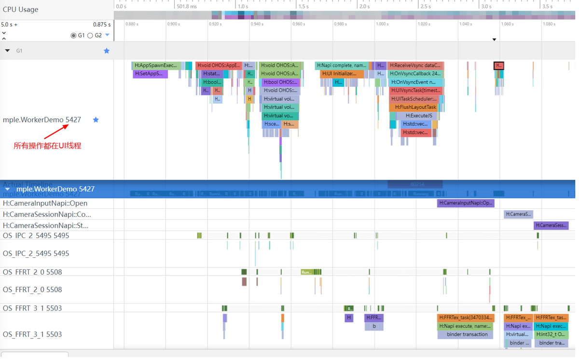The height and width of the screenshot is (361, 579).
Task: Click the H:SetAppS purple slice
Action: (150, 74)
